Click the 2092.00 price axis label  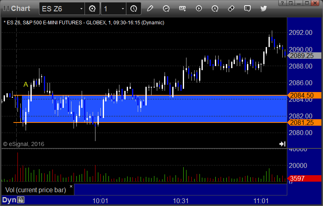(x=301, y=32)
